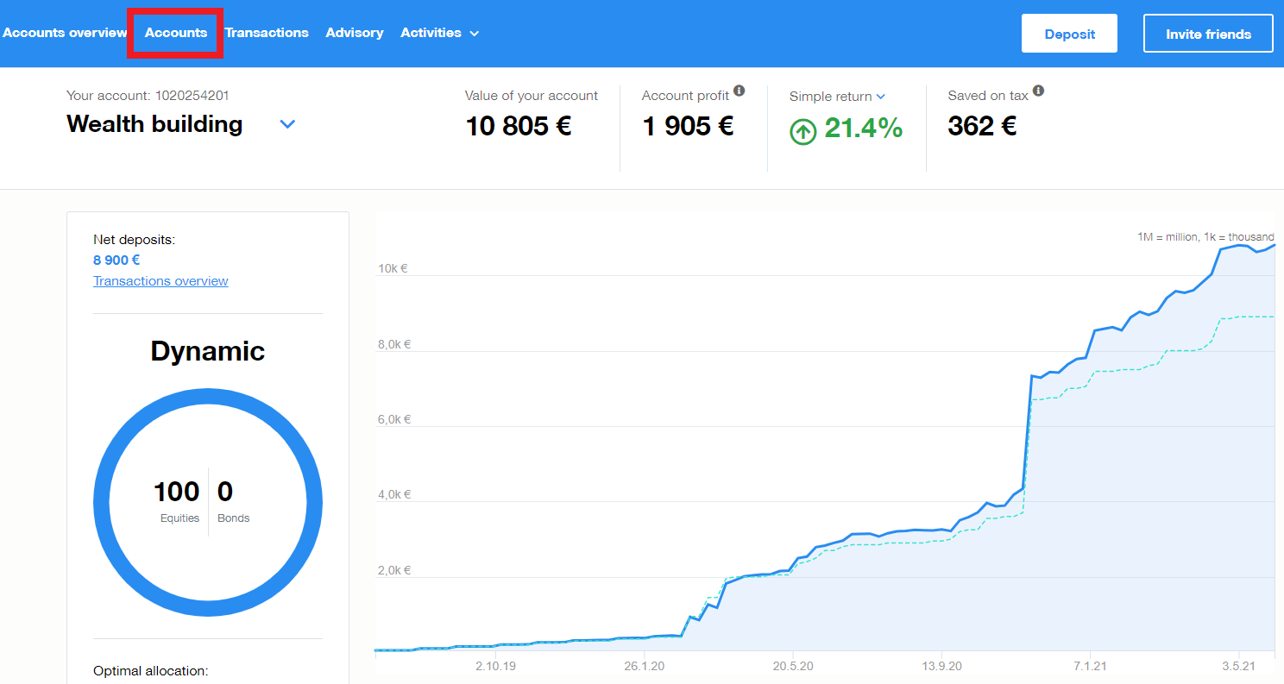Image resolution: width=1284 pixels, height=684 pixels.
Task: Click the 21.4% simple return value
Action: click(x=863, y=129)
